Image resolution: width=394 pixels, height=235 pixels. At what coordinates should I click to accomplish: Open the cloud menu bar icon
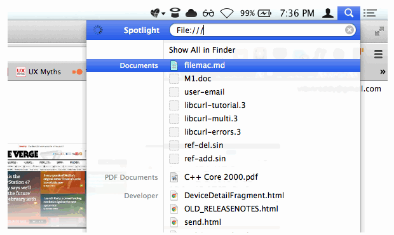[191, 13]
